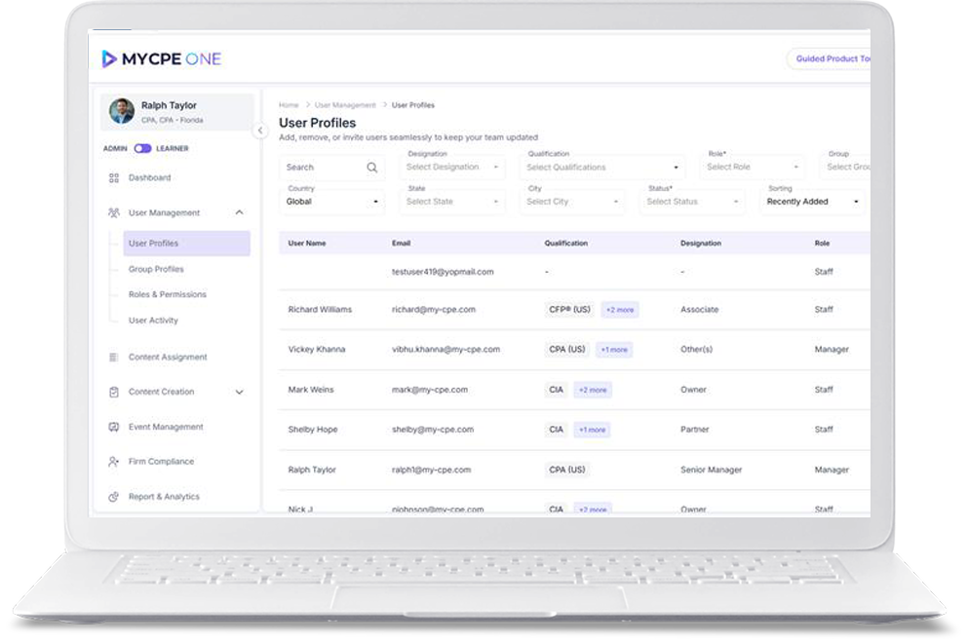Click Senior Manager designation cell

(x=711, y=470)
